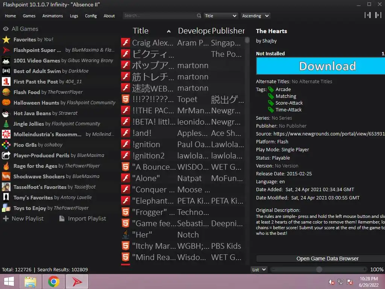Click the Time-Attack tag icon
The height and width of the screenshot is (289, 385).
click(271, 110)
